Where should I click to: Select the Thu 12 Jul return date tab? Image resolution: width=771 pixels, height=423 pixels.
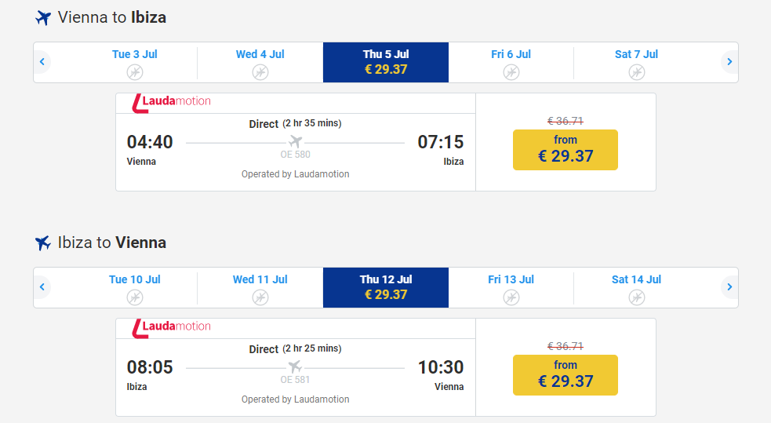pyautogui.click(x=386, y=287)
